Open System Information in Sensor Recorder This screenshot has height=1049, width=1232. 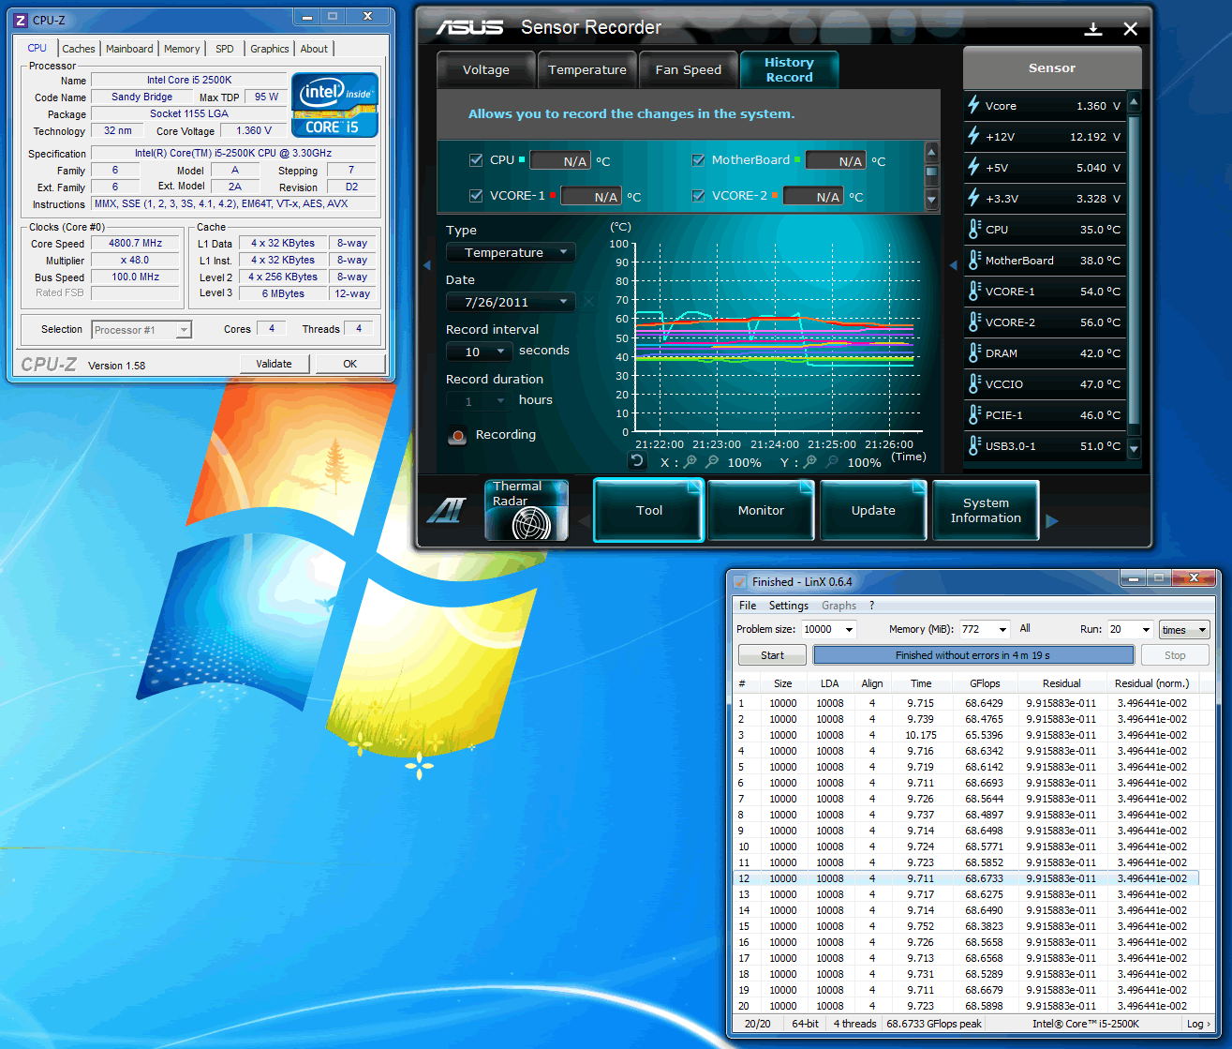click(985, 510)
